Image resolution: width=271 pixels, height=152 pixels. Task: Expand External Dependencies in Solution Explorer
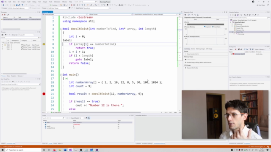pyautogui.click(x=232, y=26)
